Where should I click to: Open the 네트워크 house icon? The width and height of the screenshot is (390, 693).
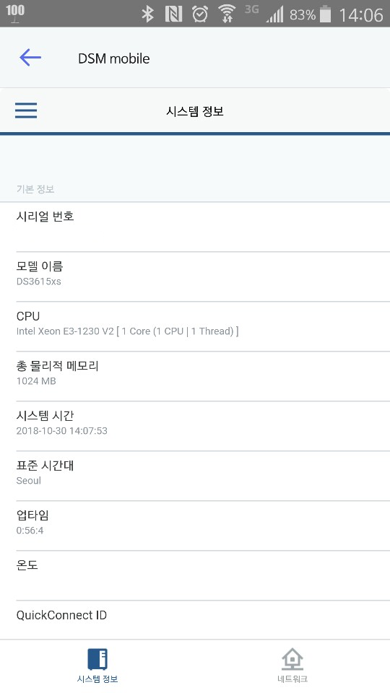pos(292,659)
